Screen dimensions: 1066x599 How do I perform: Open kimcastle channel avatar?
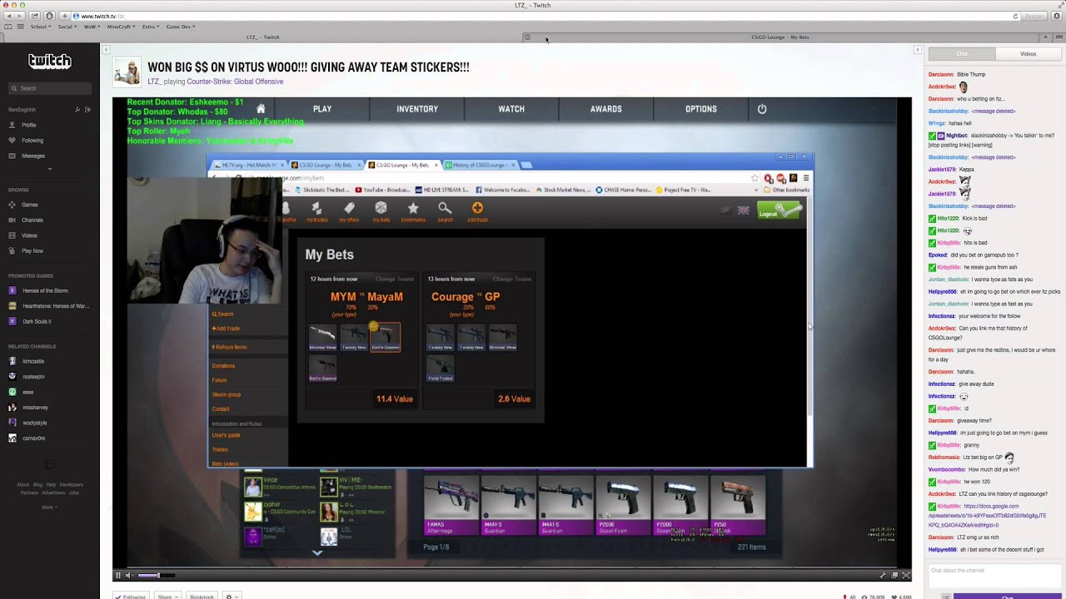[x=12, y=361]
